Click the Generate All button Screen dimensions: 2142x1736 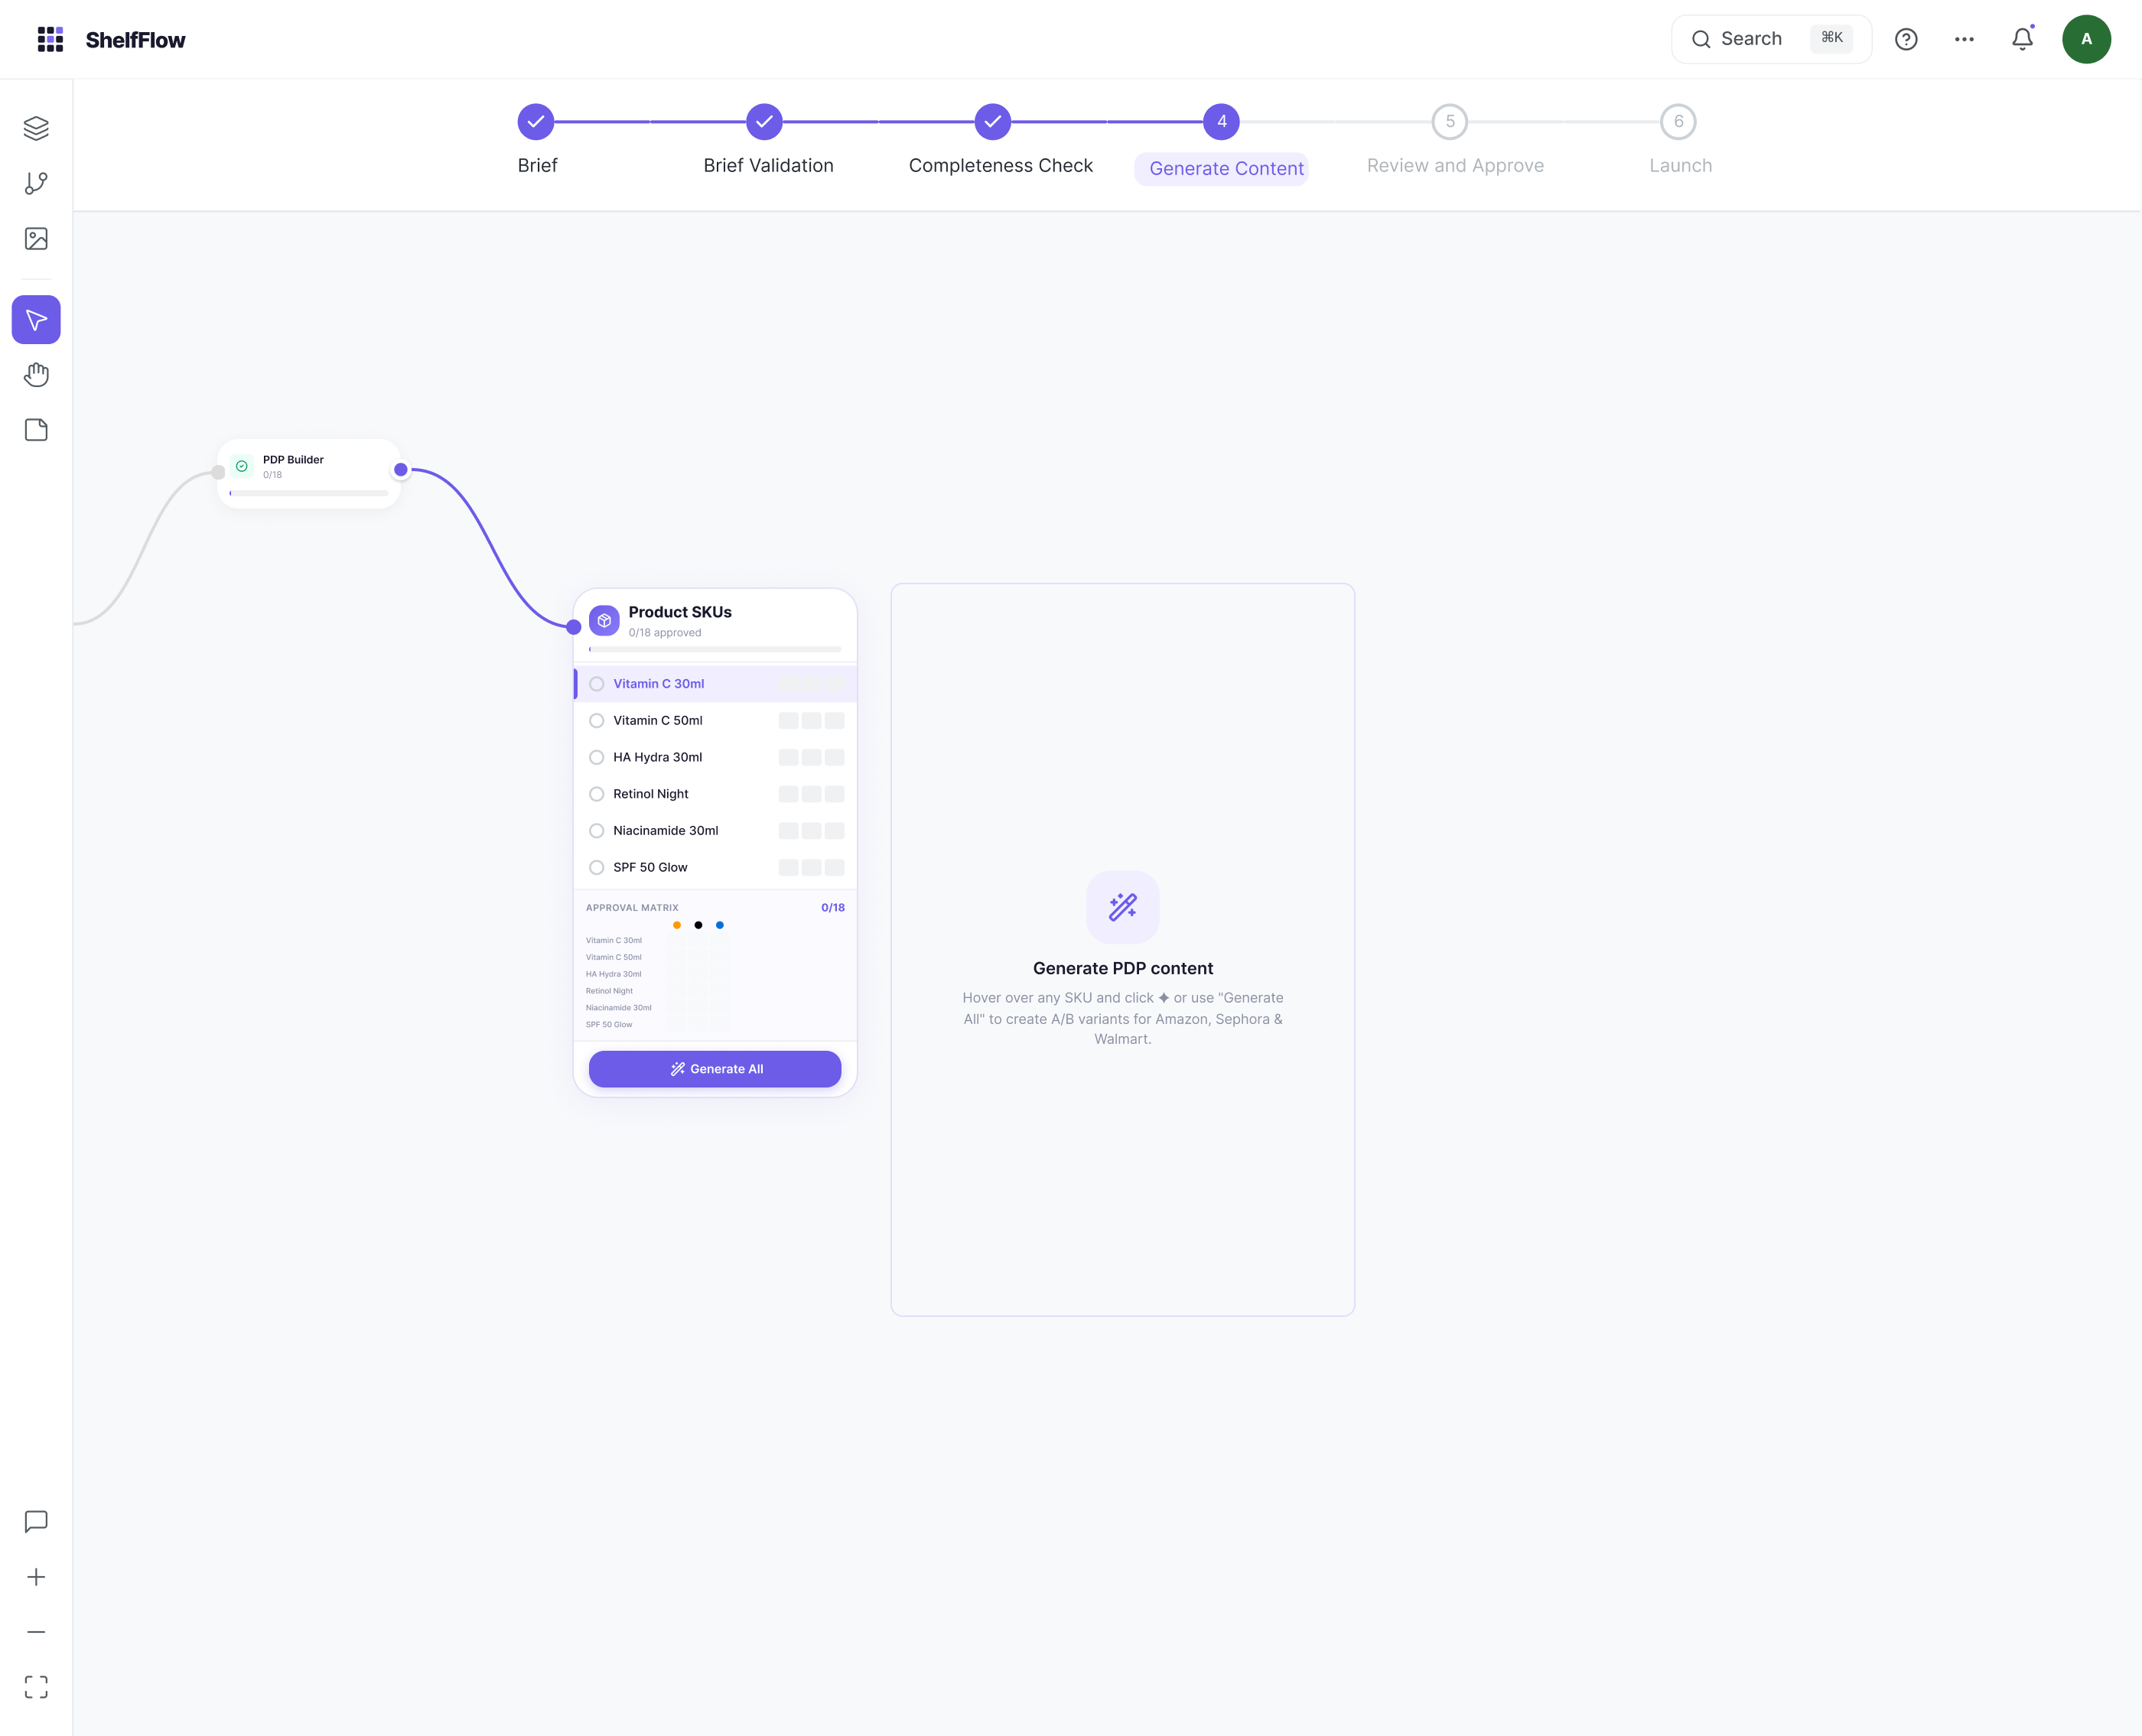pyautogui.click(x=715, y=1068)
